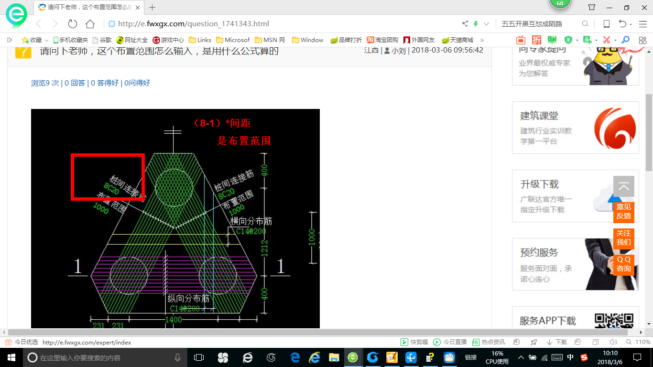Open the 谷歌 bookmark
The height and width of the screenshot is (367, 653).
click(102, 40)
